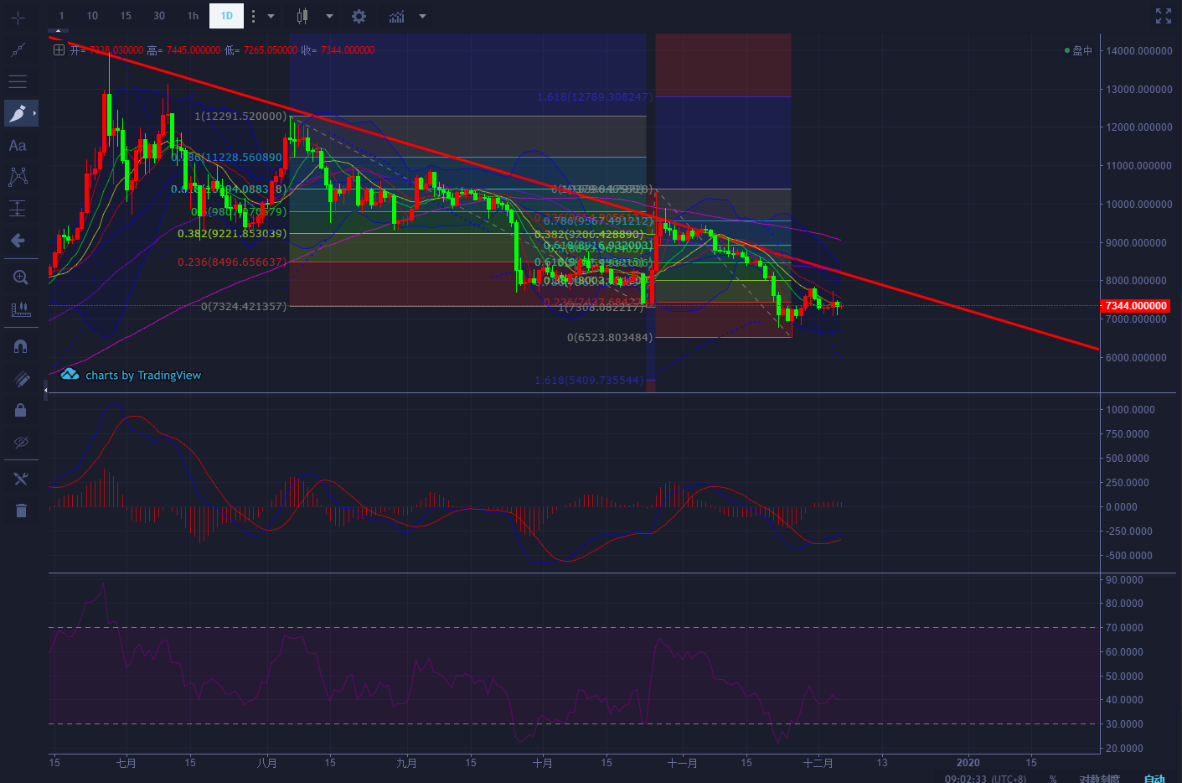Delete drawings with the trash icon
This screenshot has width=1182, height=783.
pyautogui.click(x=21, y=511)
